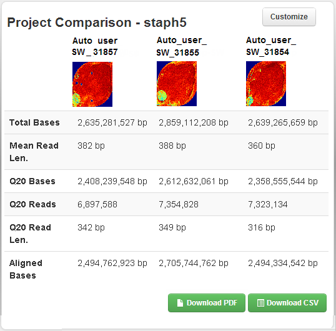Screen dimensions: 336x331
Task: Click the Project Comparison - staph5 heading
Action: coord(97,22)
